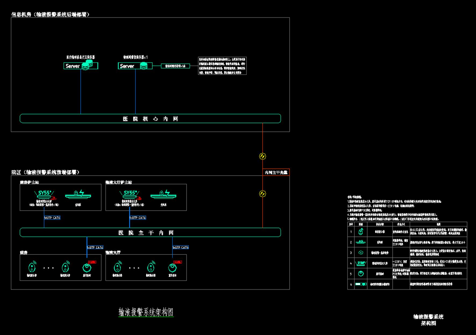Image resolution: width=476 pixels, height=335 pixels.
Task: Click the underlined 输液报警系统架构图 title
Action: coord(146,312)
